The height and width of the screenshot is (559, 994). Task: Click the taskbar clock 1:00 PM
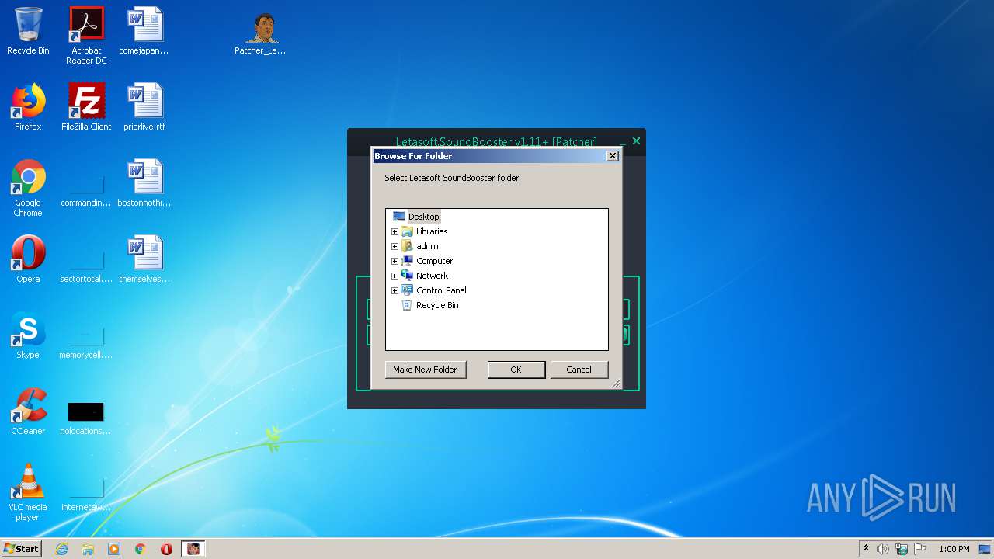coord(954,549)
